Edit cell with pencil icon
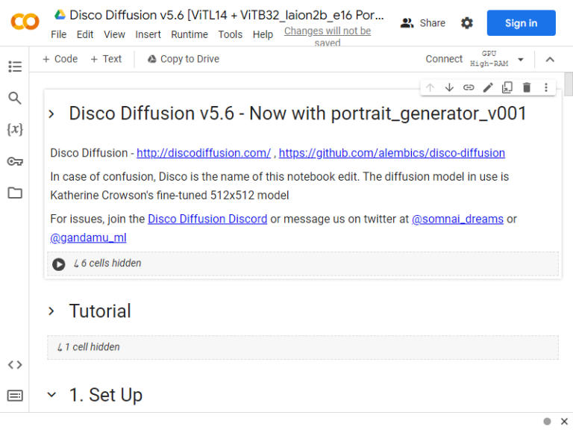The width and height of the screenshot is (573, 430). (488, 87)
